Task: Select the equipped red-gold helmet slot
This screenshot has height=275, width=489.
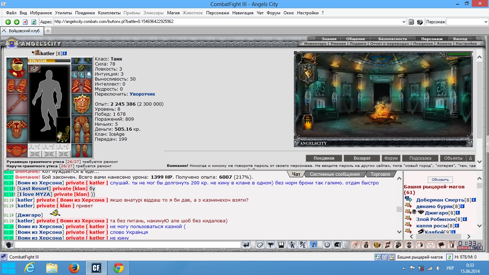Action: [x=17, y=68]
